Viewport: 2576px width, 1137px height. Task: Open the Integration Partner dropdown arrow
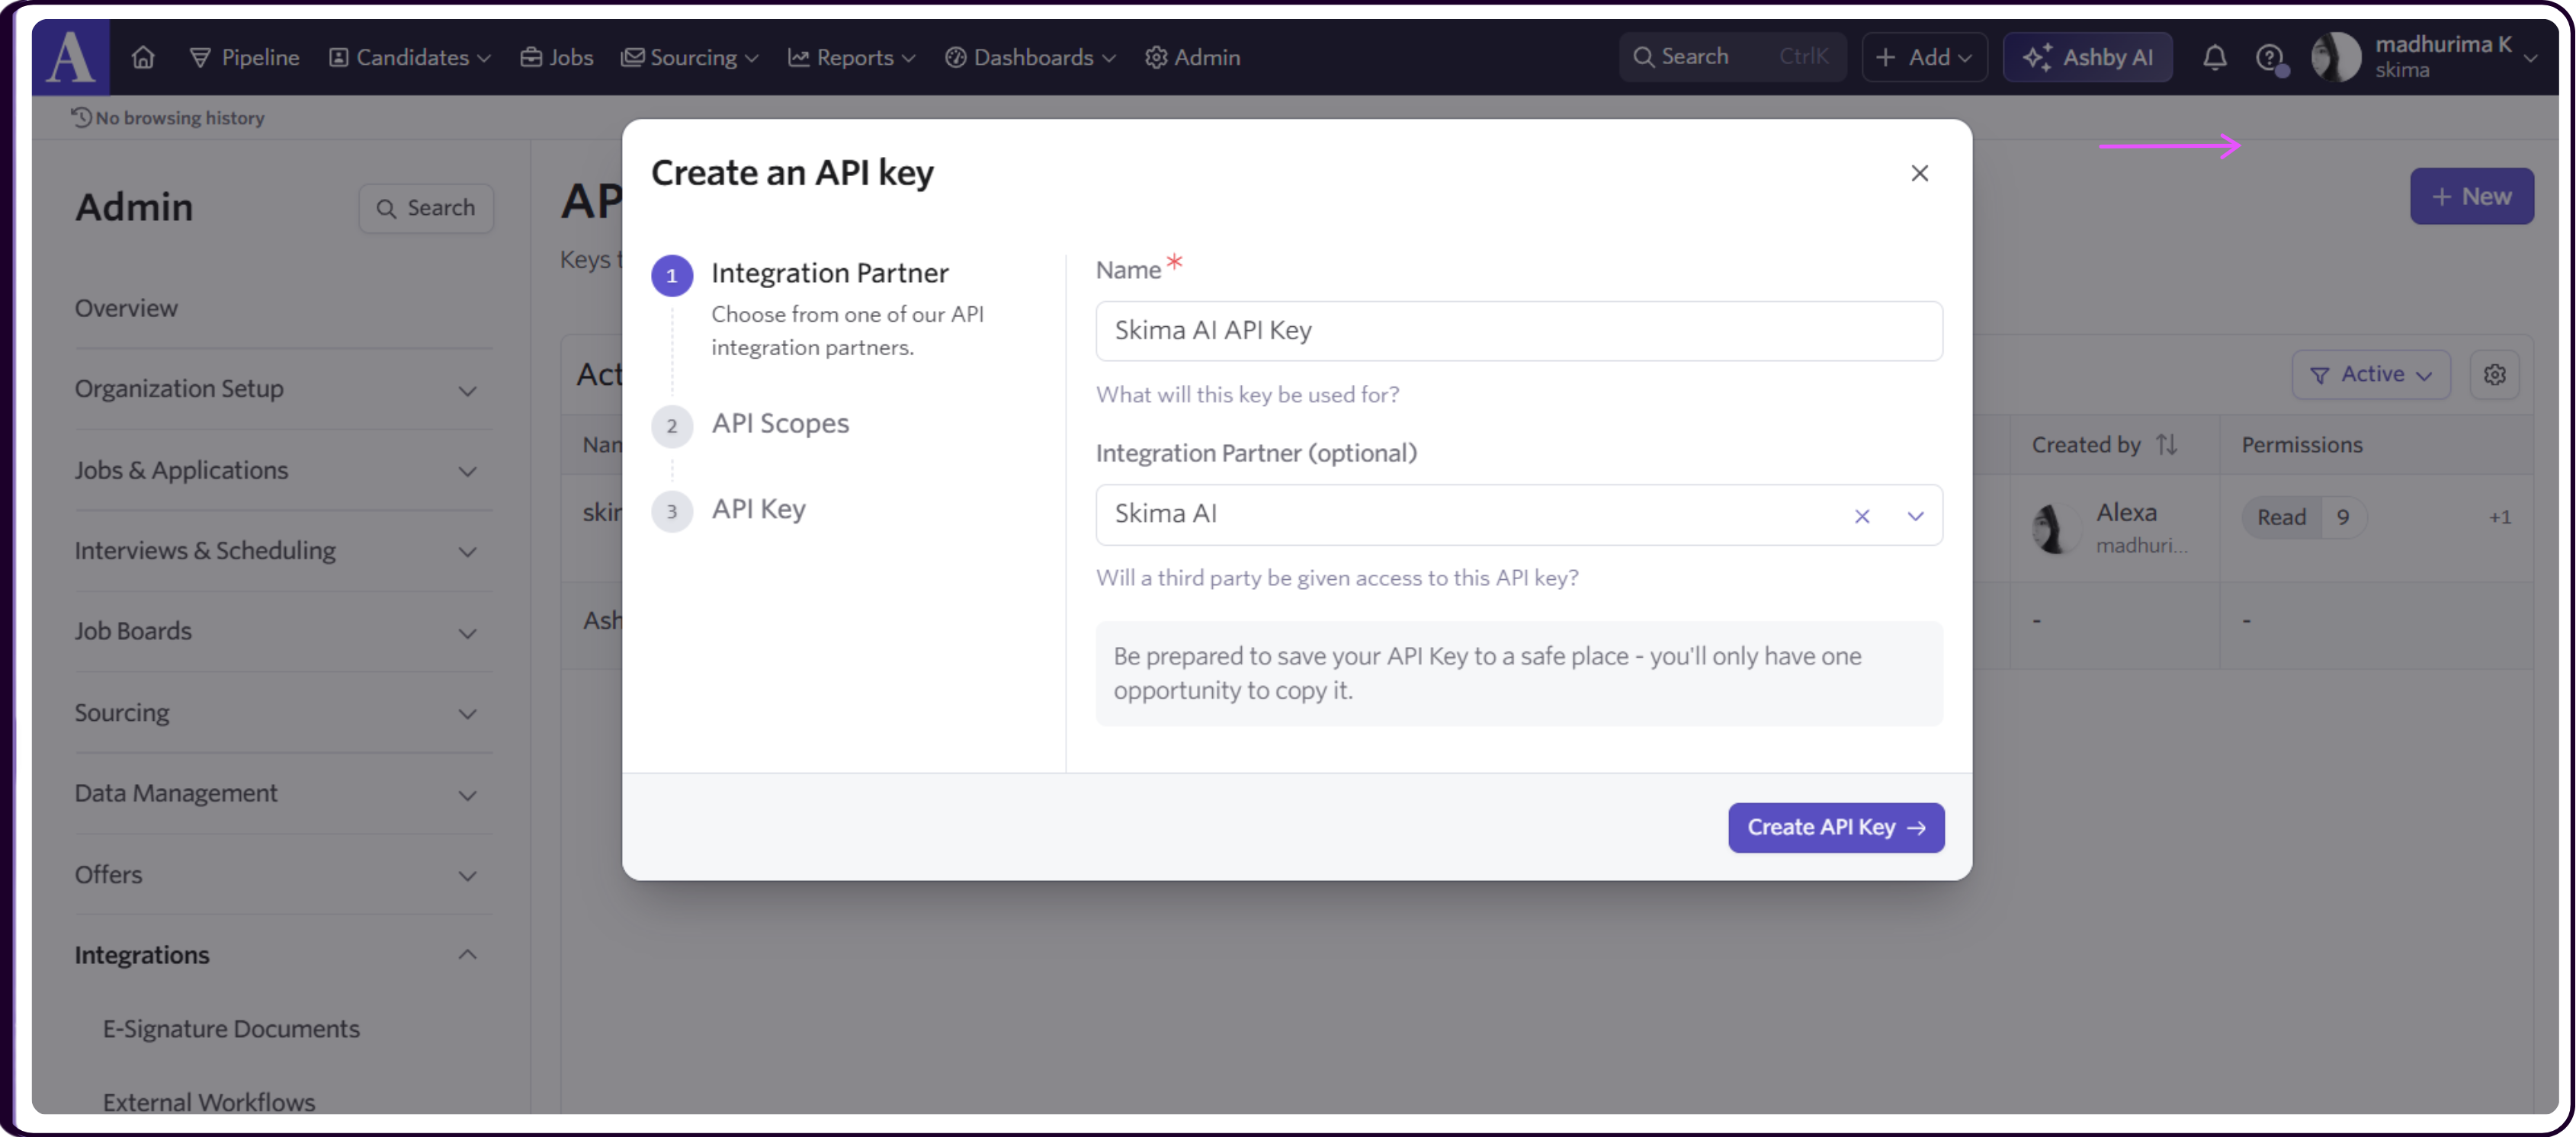click(x=1915, y=516)
